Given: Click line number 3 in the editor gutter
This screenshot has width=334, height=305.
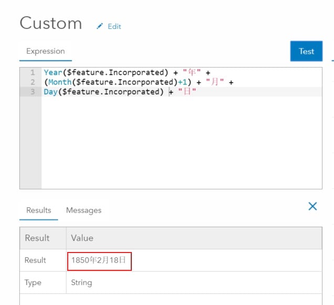Looking at the screenshot, I should (33, 92).
